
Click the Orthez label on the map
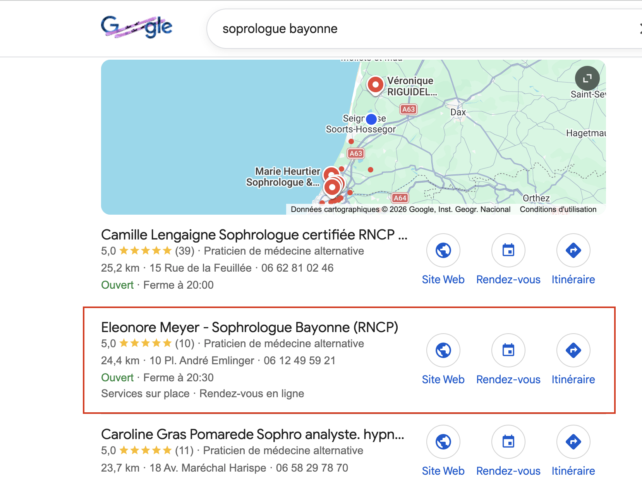(536, 198)
